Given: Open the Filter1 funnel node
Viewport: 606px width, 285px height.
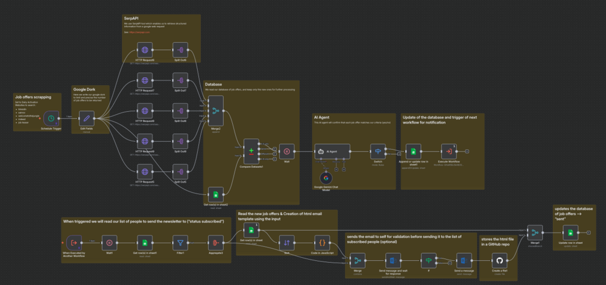Looking at the screenshot, I should [180, 243].
